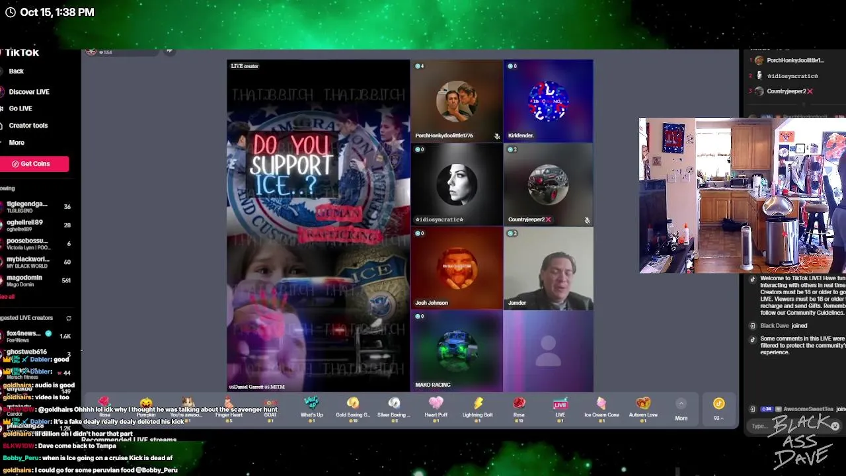Click the webcam overlay video
This screenshot has width=846, height=476.
click(x=742, y=196)
